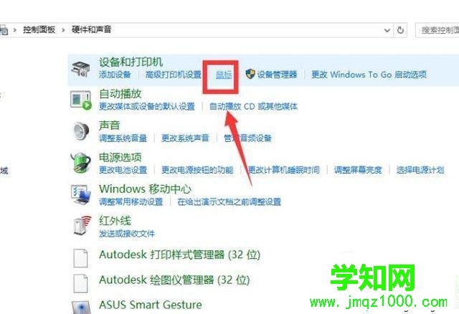
Task: Open the Devices and Printers icon
Action: pos(80,70)
